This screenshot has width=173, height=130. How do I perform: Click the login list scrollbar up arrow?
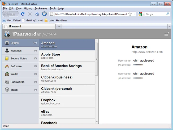(97, 41)
